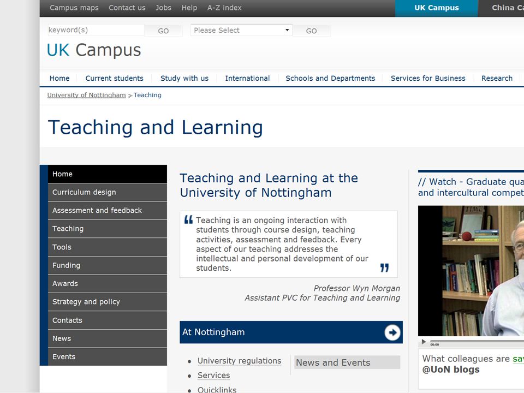Select Awards in left sidebar
The width and height of the screenshot is (524, 393).
(x=108, y=283)
